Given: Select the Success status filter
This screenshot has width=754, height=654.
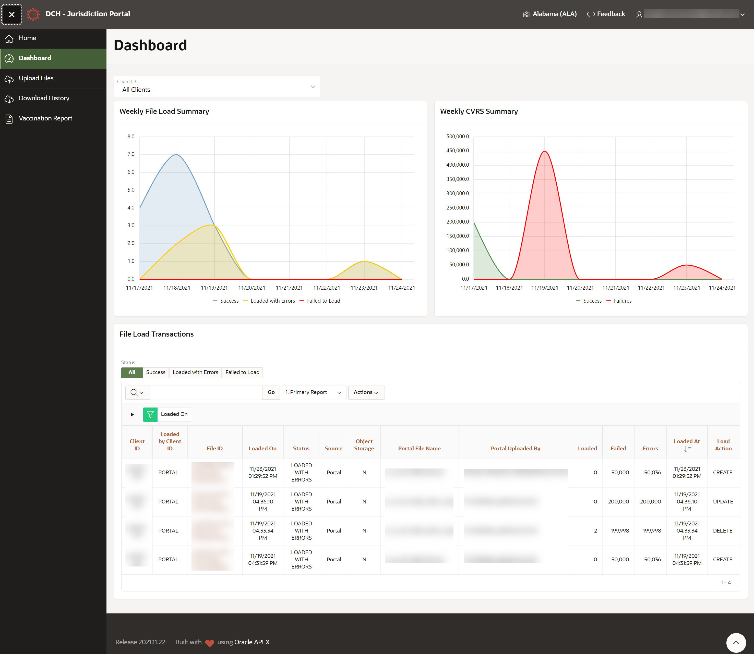Looking at the screenshot, I should [x=155, y=372].
